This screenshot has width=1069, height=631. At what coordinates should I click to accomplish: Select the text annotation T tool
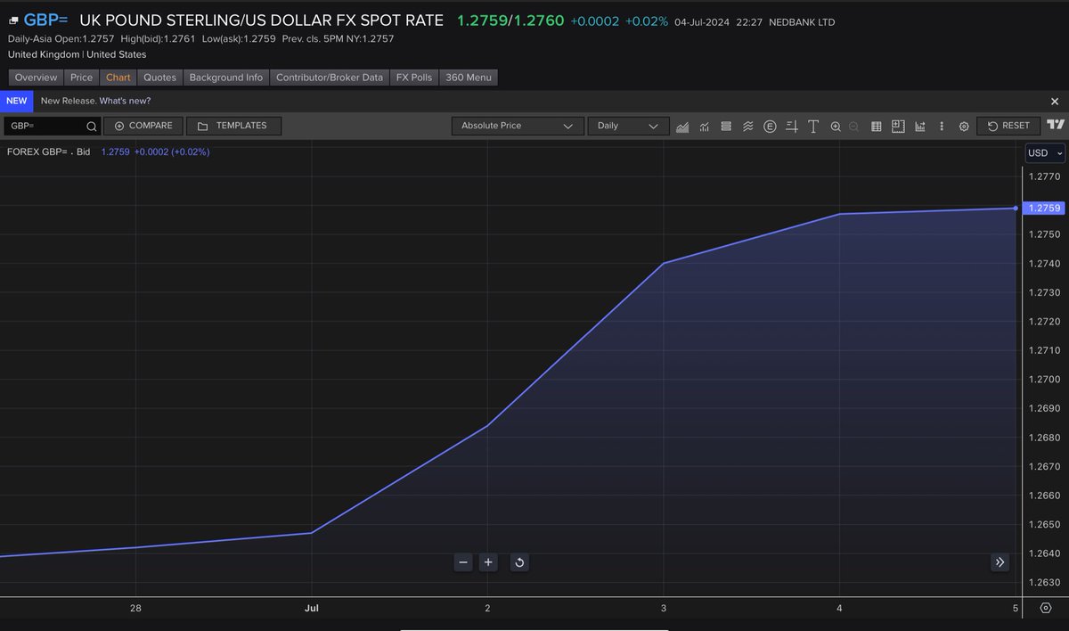click(x=813, y=127)
